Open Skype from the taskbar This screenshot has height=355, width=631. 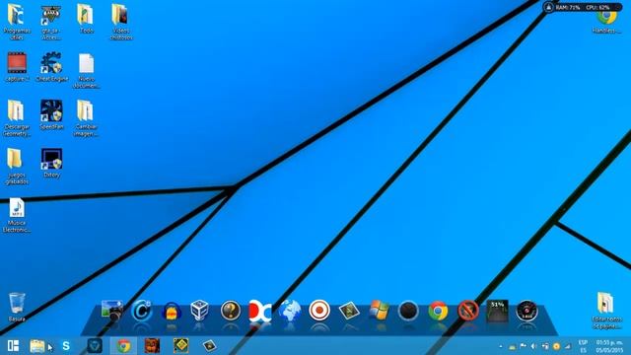[x=66, y=346]
